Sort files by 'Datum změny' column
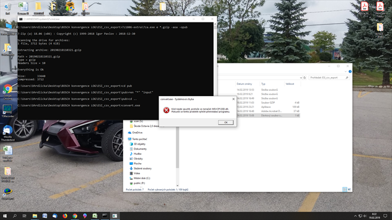392x220 pixels. pyautogui.click(x=244, y=84)
